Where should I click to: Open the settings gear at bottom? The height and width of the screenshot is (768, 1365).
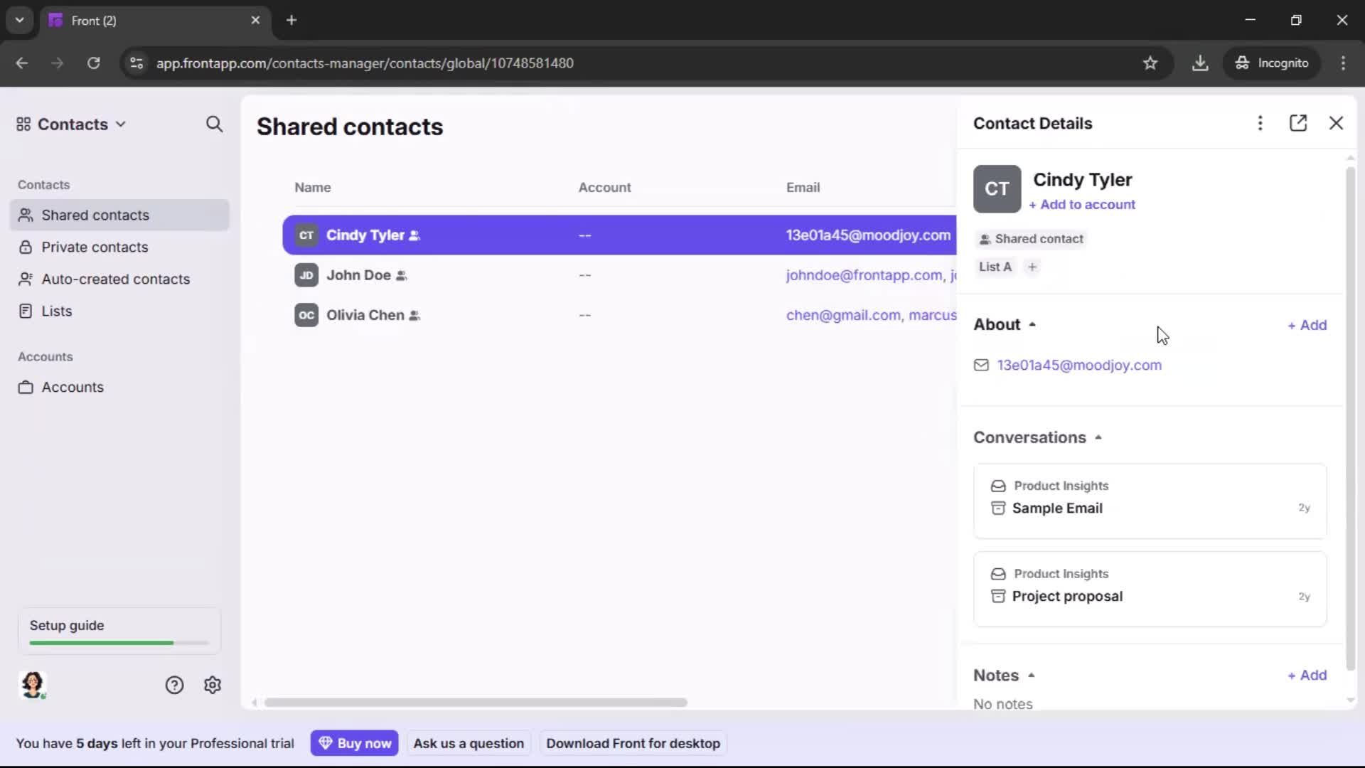point(213,685)
